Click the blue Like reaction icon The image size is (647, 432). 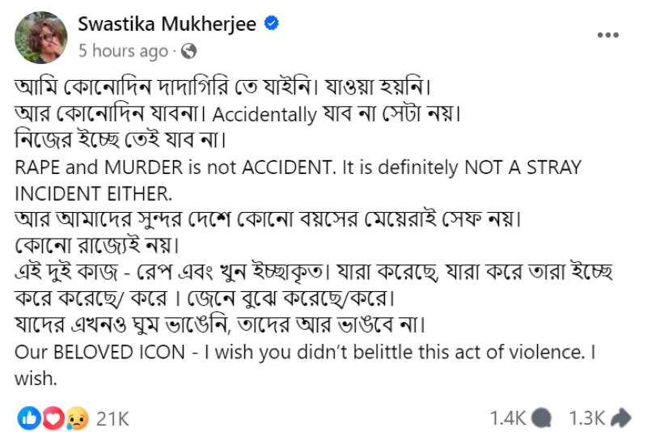[29, 417]
